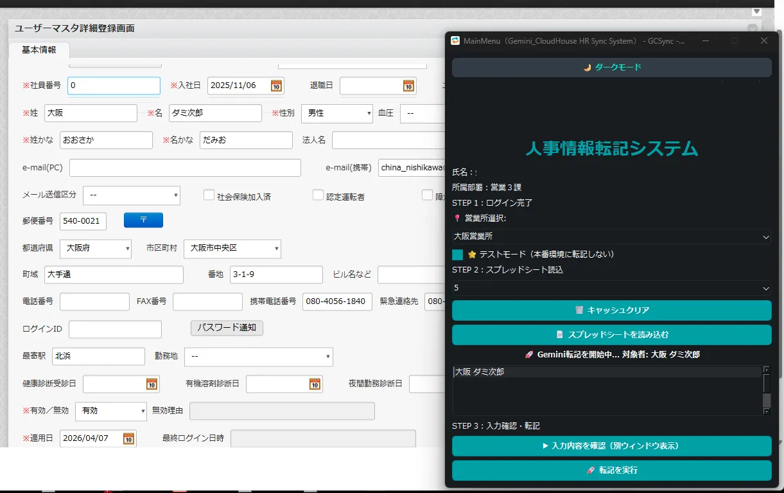The image size is (784, 493).
Task: Toggle テストモード checkbox
Action: (457, 255)
